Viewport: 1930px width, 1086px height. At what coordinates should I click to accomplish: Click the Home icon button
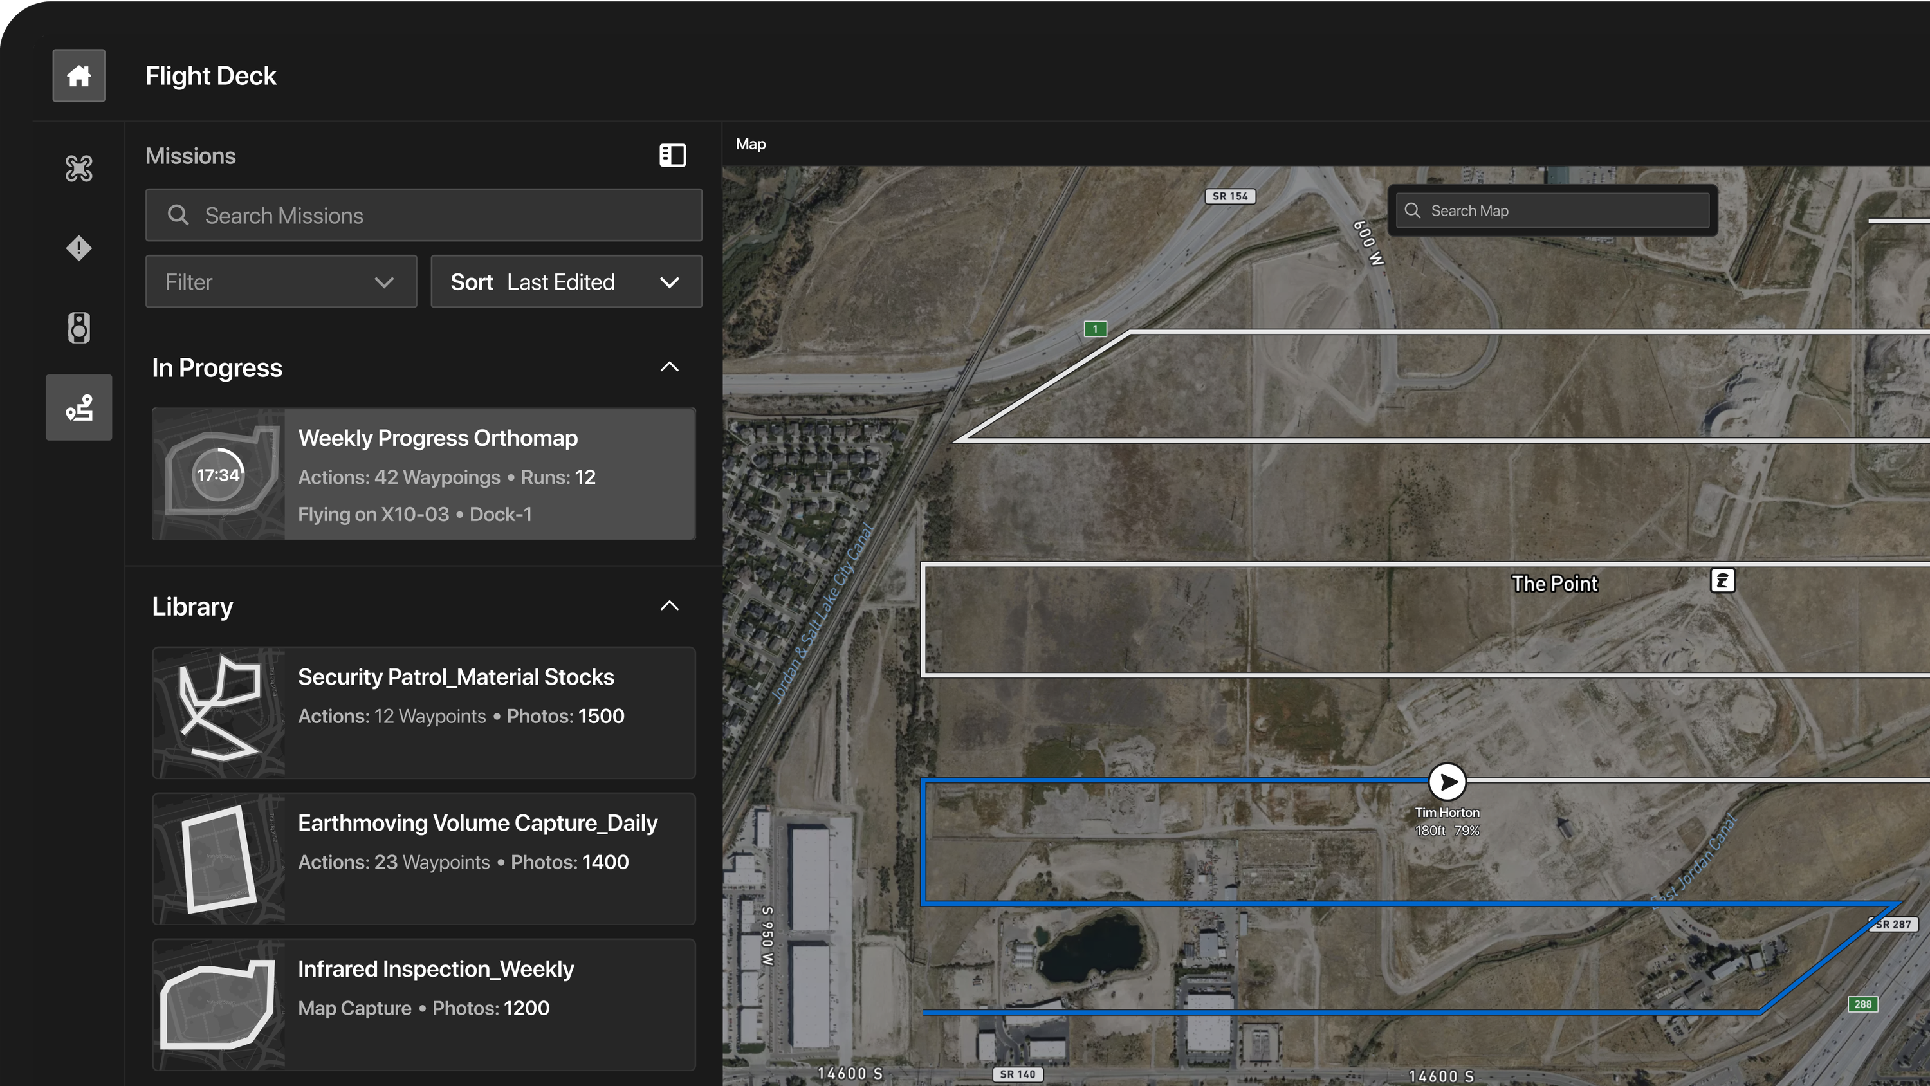(78, 76)
